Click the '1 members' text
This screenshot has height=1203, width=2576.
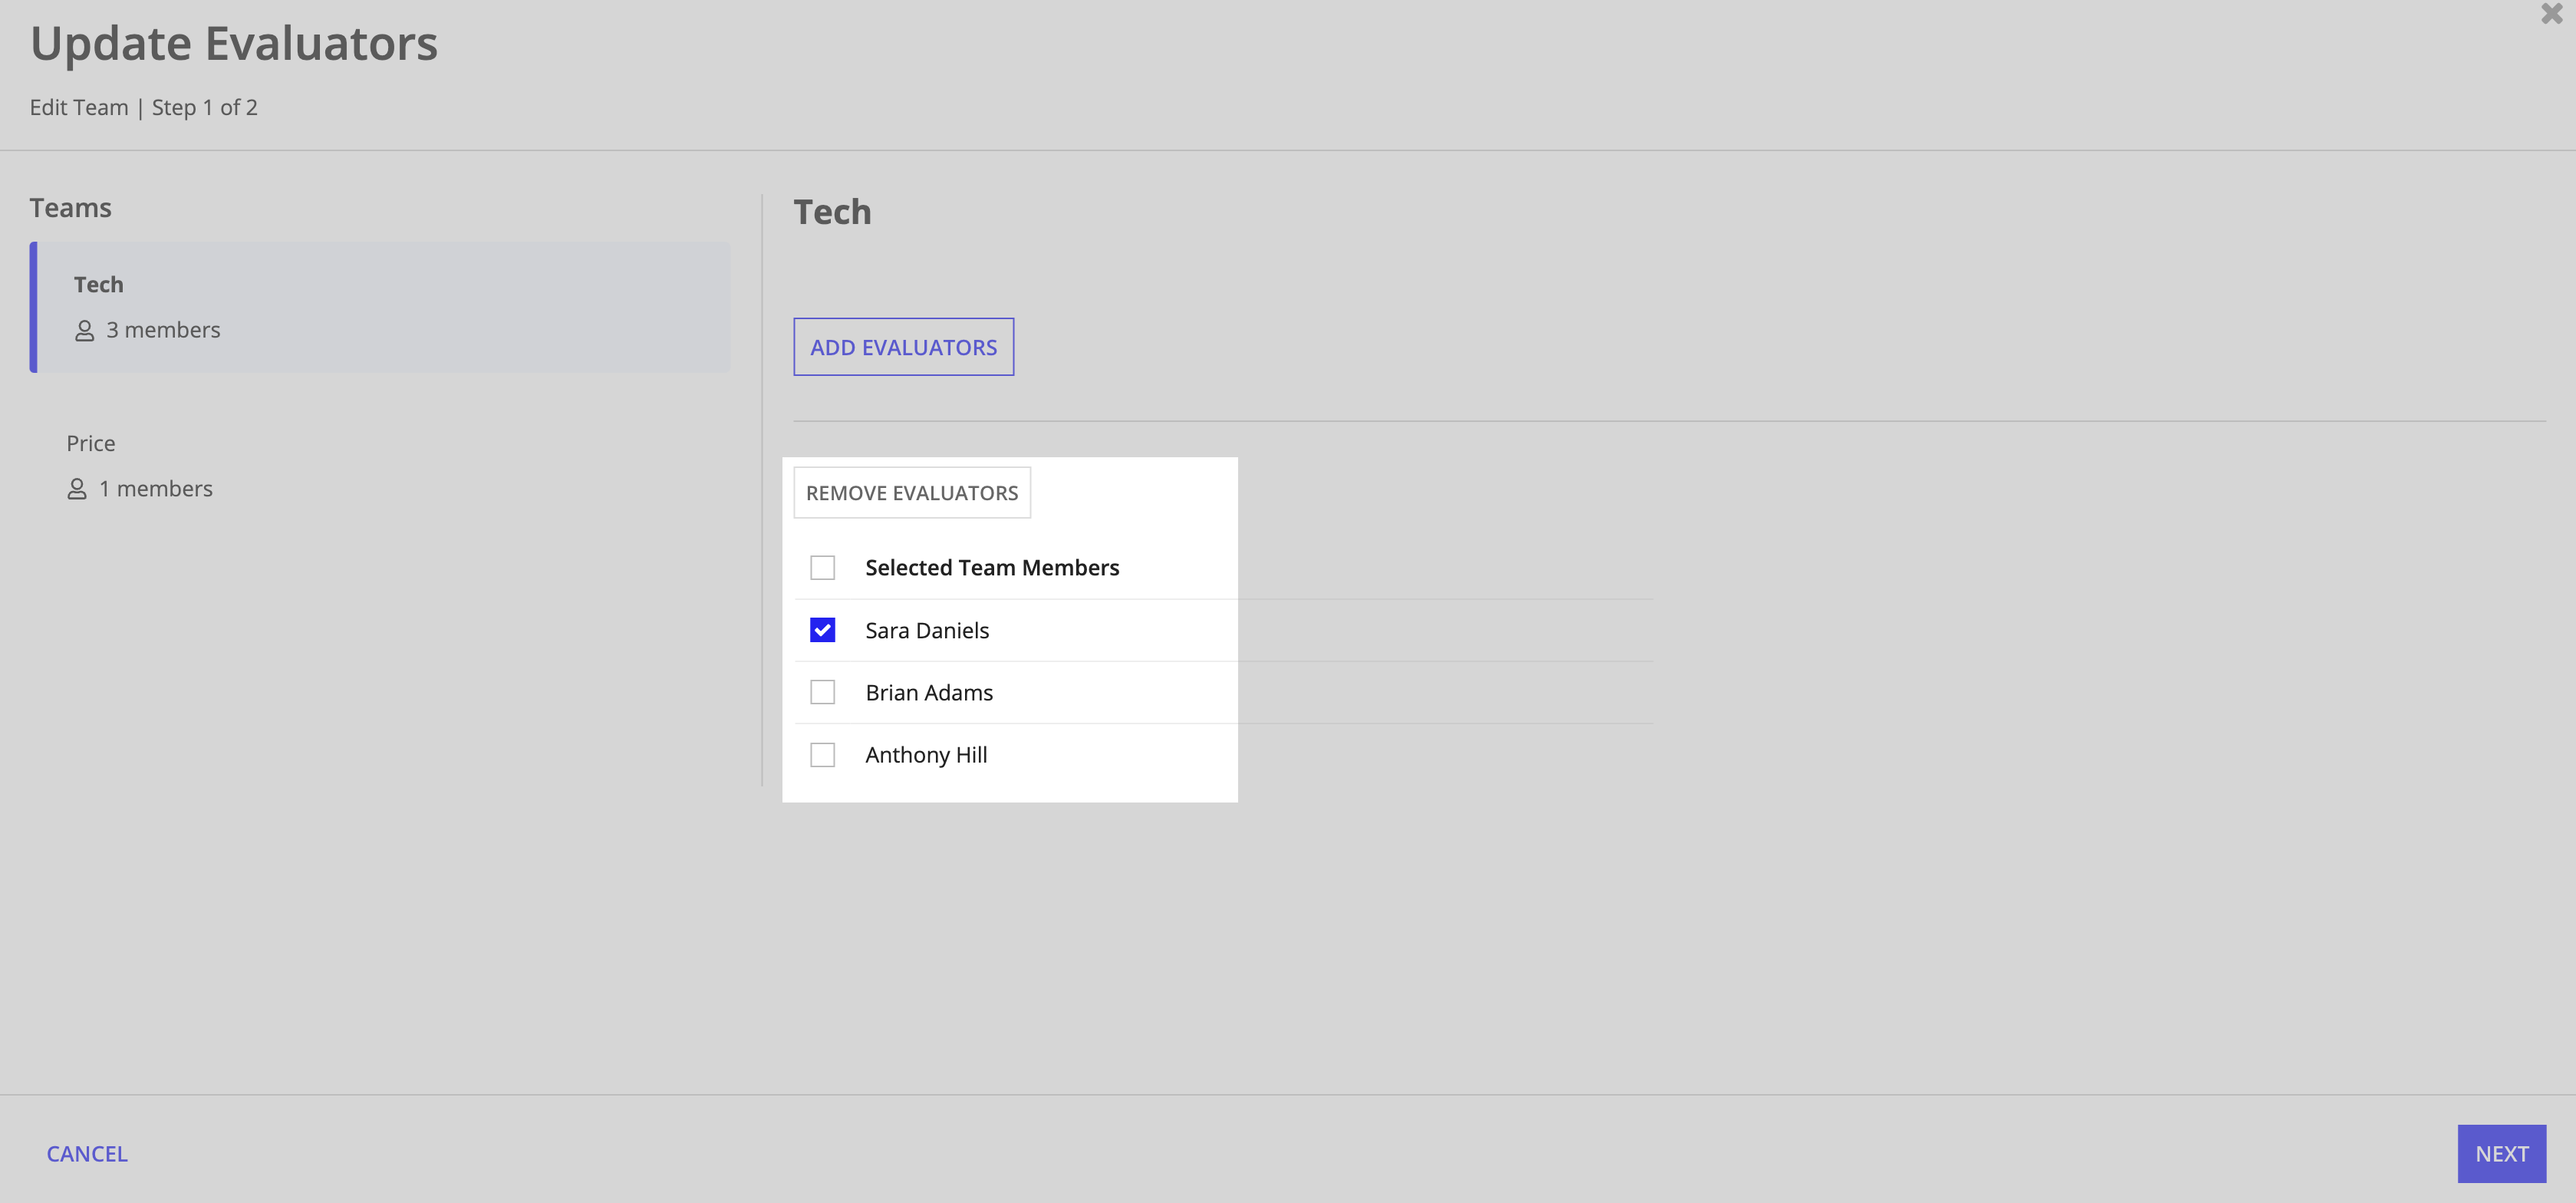coord(156,489)
